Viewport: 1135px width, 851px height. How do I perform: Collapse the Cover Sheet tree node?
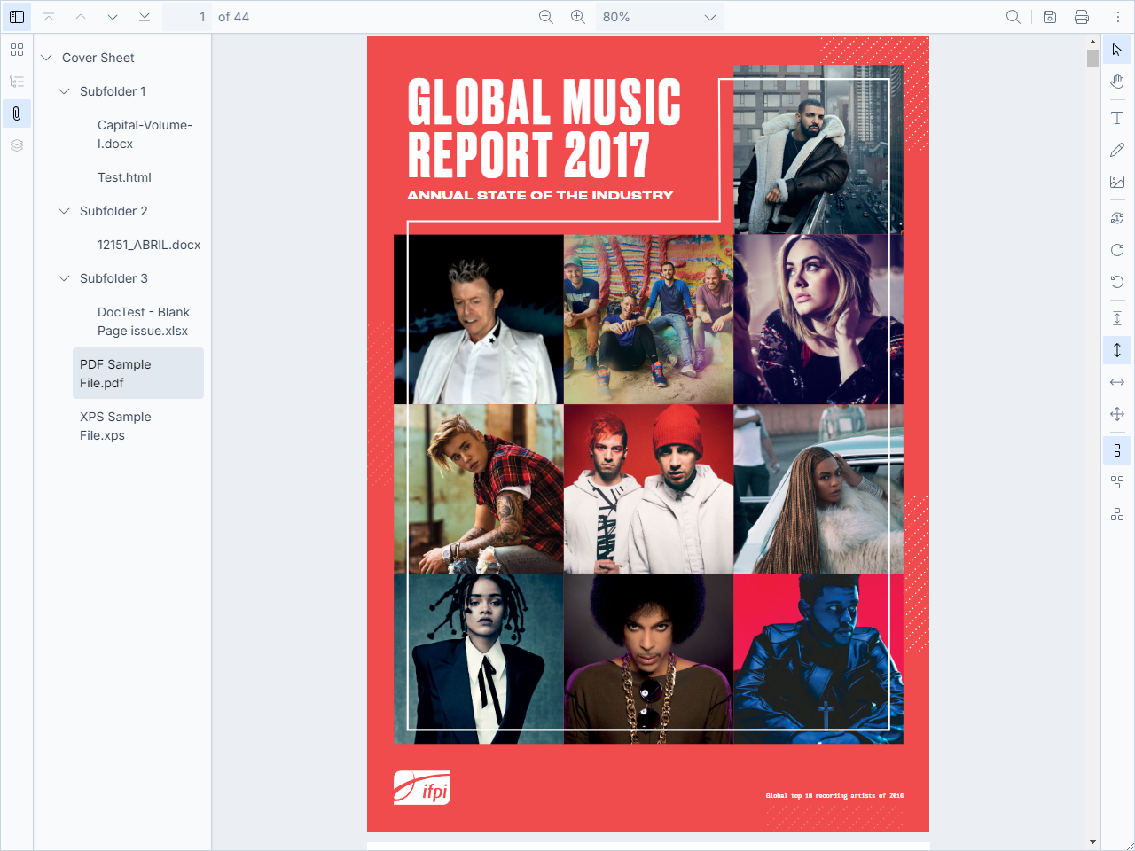tap(46, 58)
